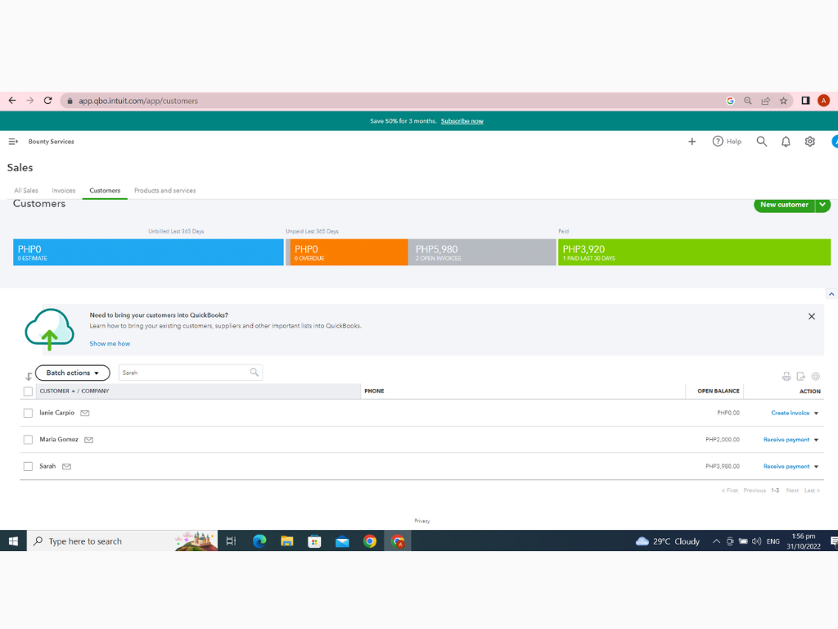This screenshot has width=838, height=629.
Task: Filter by the green PHP3,920 Paid bar
Action: point(694,252)
